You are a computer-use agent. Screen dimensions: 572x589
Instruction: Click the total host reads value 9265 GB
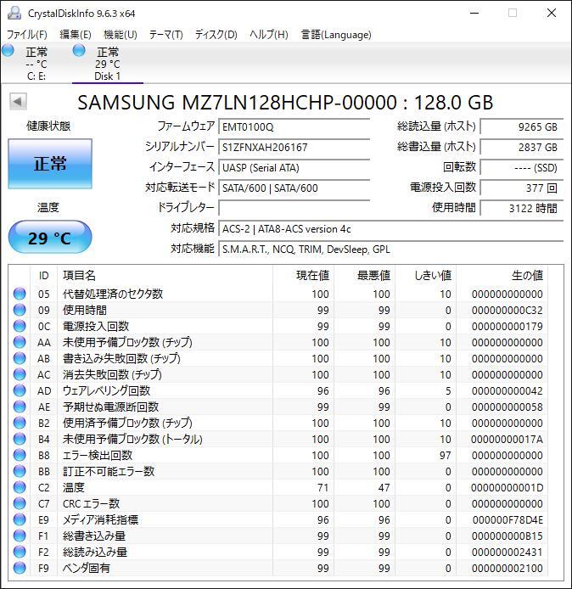(522, 126)
